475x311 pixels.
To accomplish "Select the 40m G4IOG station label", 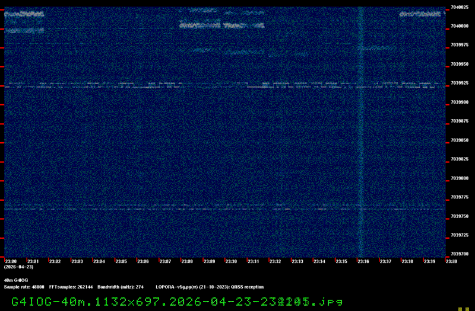I will (x=16, y=280).
